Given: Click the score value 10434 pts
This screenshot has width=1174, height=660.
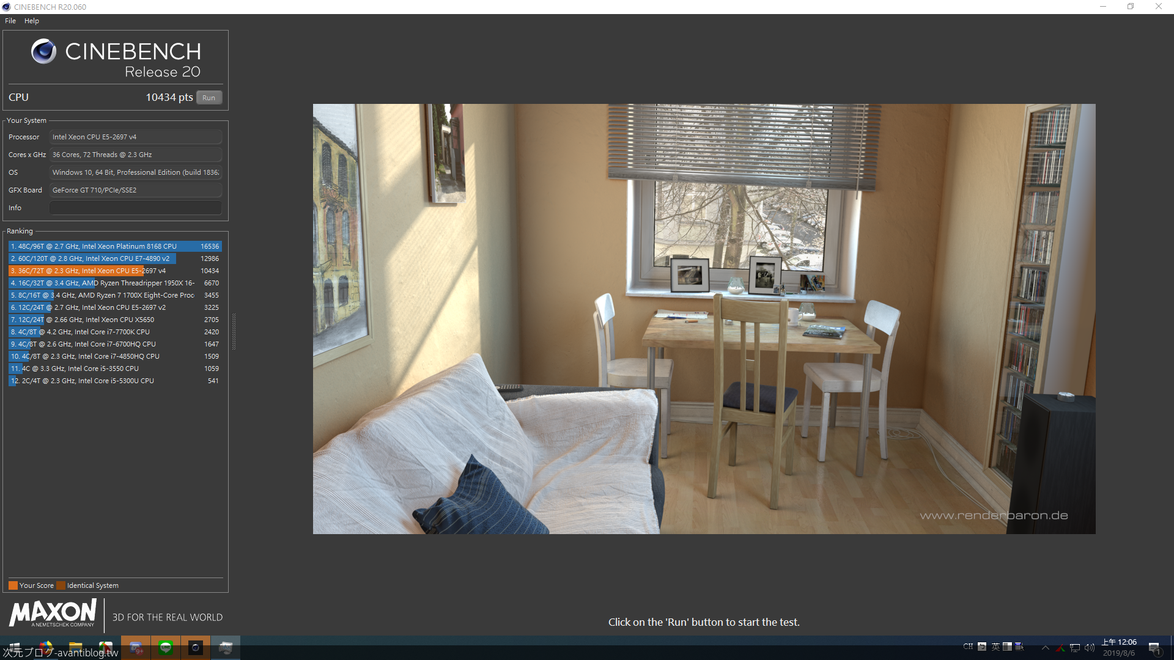Looking at the screenshot, I should point(169,97).
